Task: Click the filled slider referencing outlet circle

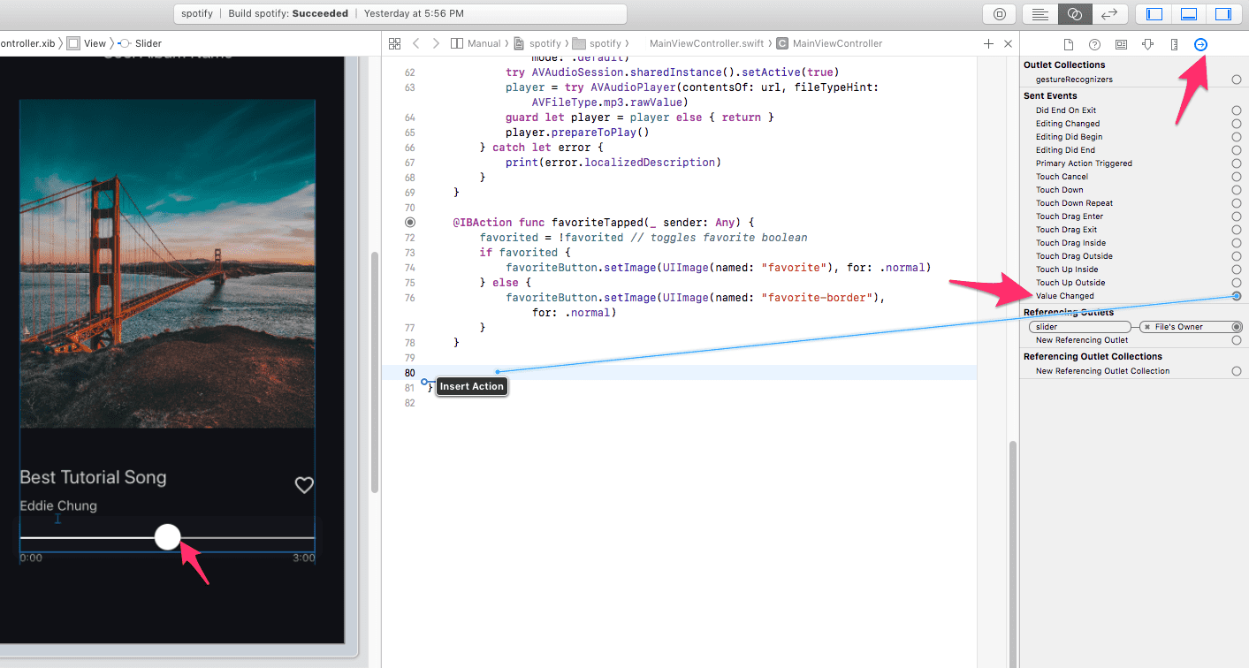Action: click(x=1237, y=327)
